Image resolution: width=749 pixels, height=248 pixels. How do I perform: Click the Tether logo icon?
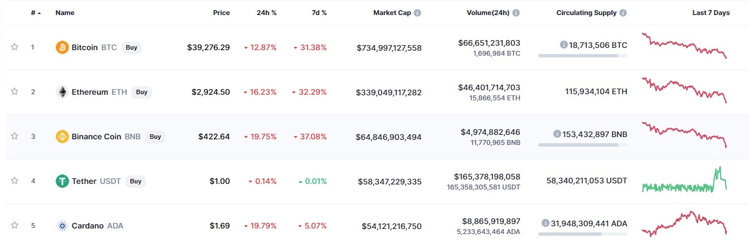[x=62, y=181]
